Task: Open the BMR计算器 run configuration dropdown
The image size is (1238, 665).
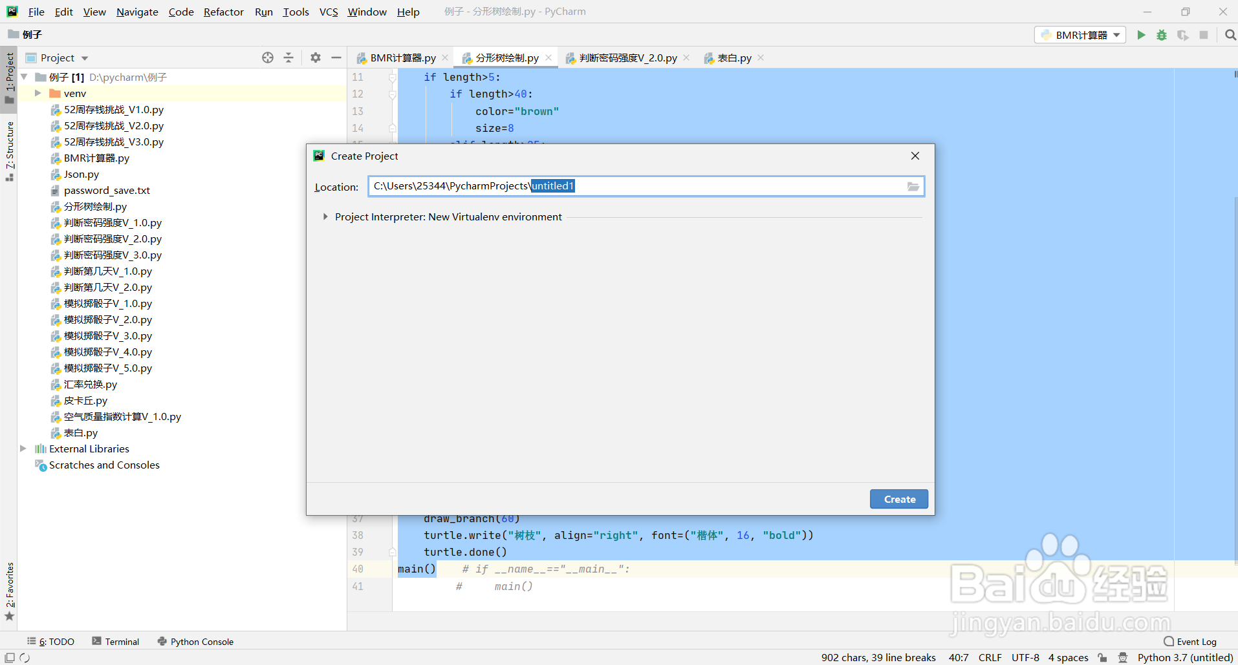Action: click(1080, 35)
